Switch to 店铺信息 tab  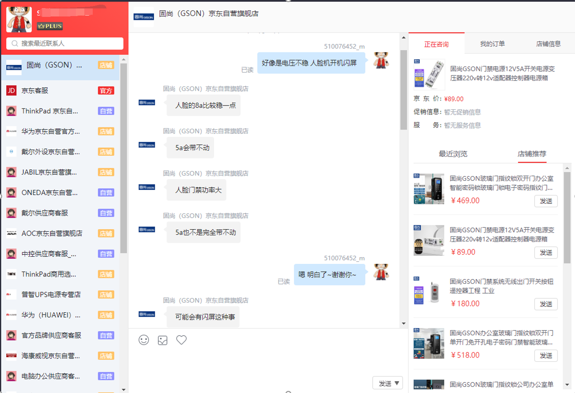pyautogui.click(x=548, y=44)
